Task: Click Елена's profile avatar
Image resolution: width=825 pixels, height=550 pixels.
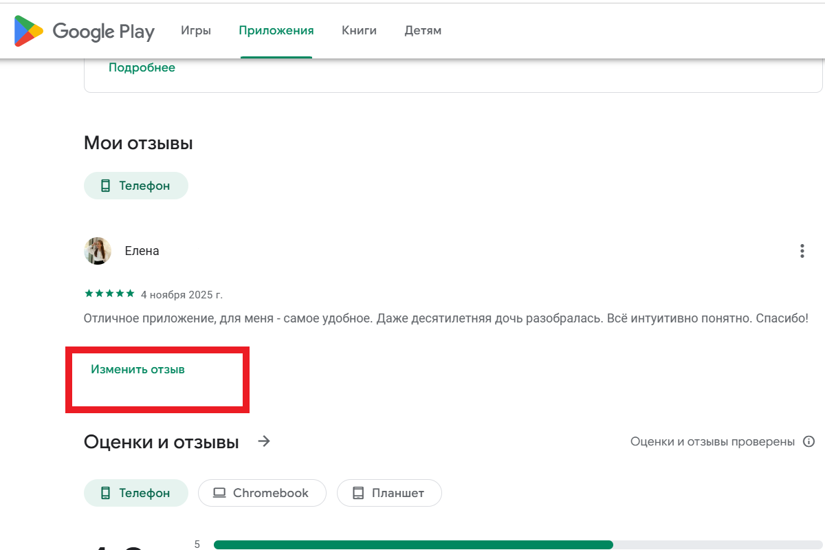Action: 98,250
